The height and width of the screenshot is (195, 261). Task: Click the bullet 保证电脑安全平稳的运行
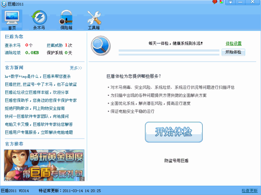131,111
